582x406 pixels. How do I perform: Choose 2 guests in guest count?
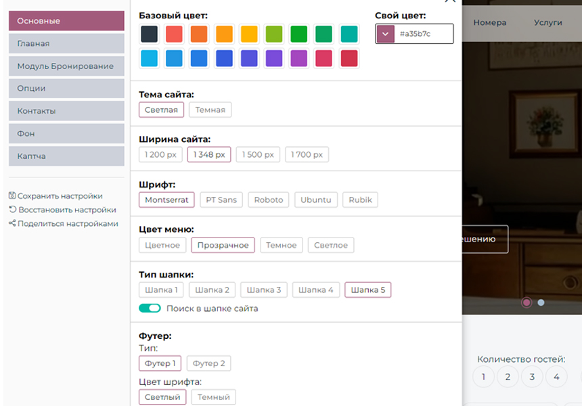click(508, 377)
